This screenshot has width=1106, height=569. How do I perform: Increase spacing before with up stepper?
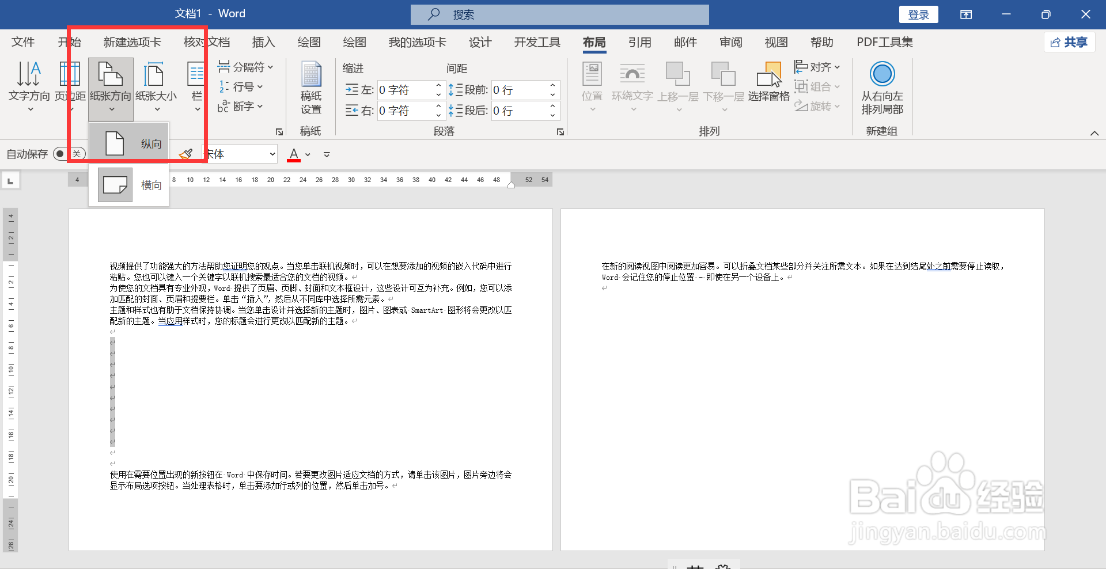[x=552, y=85]
